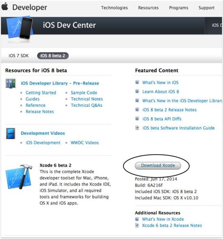Open the iOS Development videos link
This screenshot has width=223, height=239.
pyautogui.click(x=43, y=143)
